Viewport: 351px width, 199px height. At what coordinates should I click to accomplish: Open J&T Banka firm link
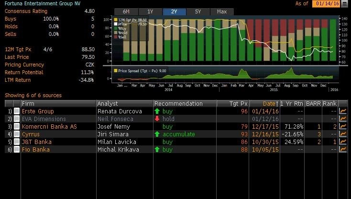37,142
